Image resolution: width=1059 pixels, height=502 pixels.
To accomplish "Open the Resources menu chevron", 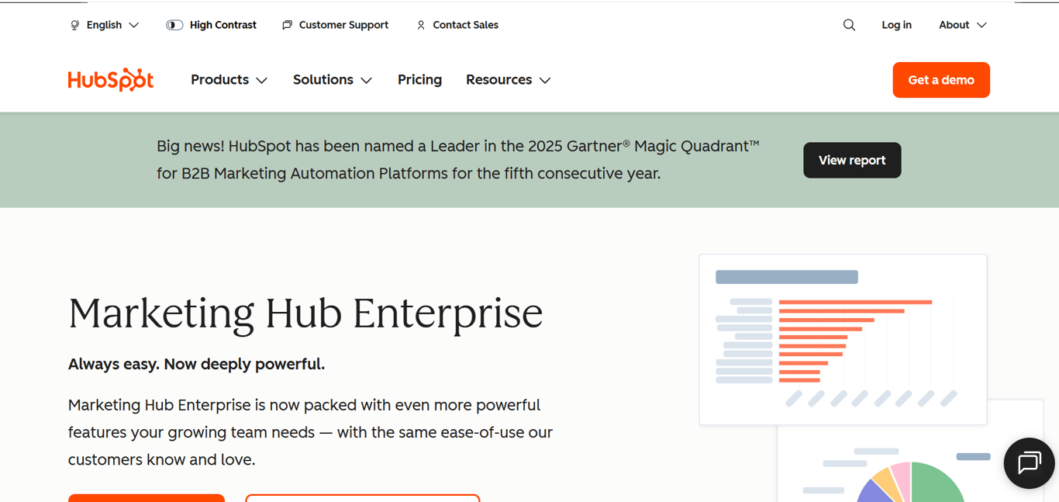I will (x=545, y=81).
